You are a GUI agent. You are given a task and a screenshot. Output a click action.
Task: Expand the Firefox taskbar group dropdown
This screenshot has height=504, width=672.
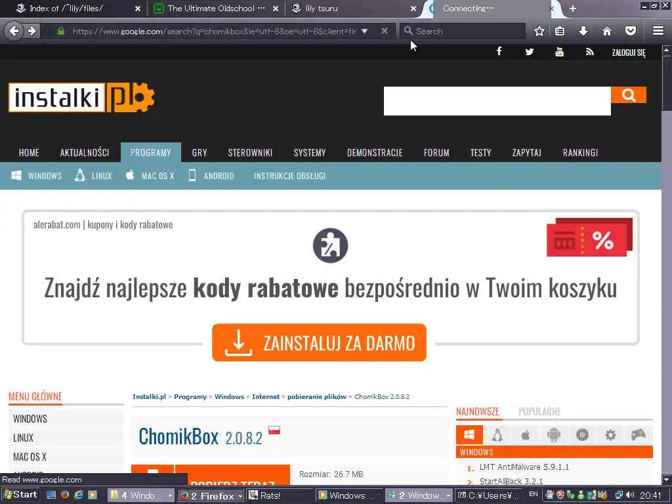(x=240, y=496)
